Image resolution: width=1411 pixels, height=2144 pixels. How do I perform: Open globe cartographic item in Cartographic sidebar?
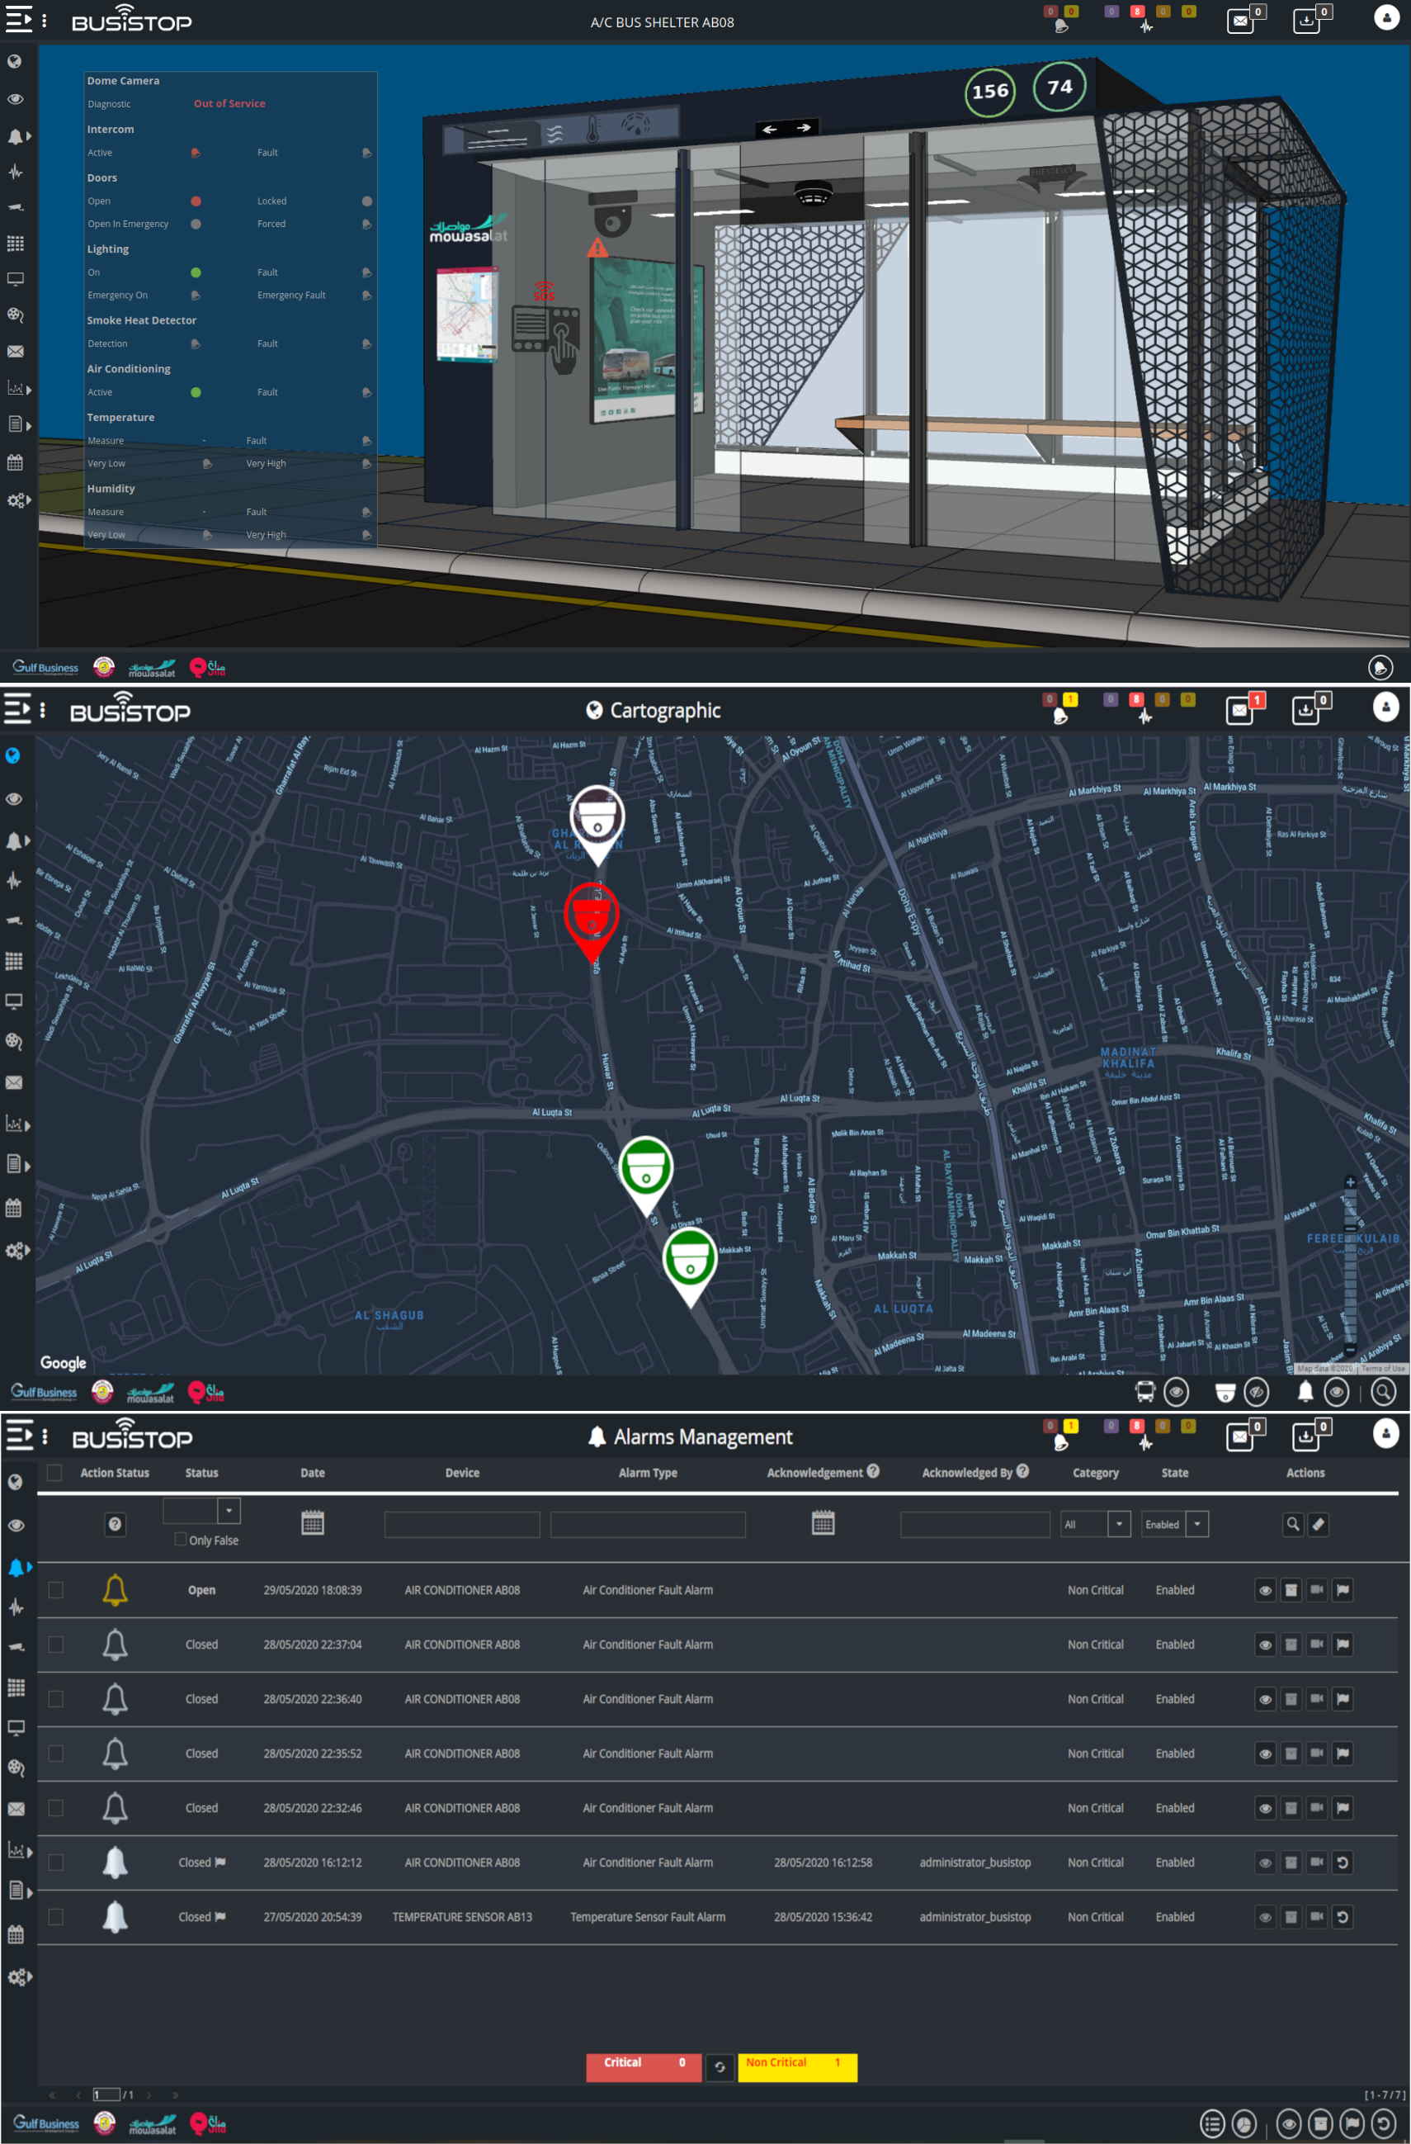[12, 755]
